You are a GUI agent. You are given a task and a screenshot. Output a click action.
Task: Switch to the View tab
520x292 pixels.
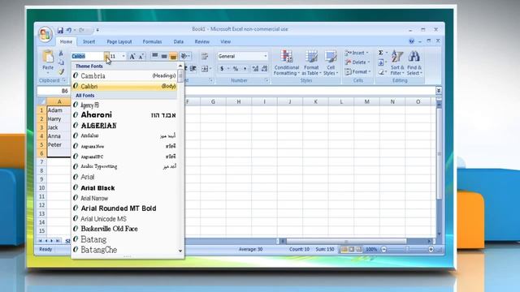[x=226, y=41]
